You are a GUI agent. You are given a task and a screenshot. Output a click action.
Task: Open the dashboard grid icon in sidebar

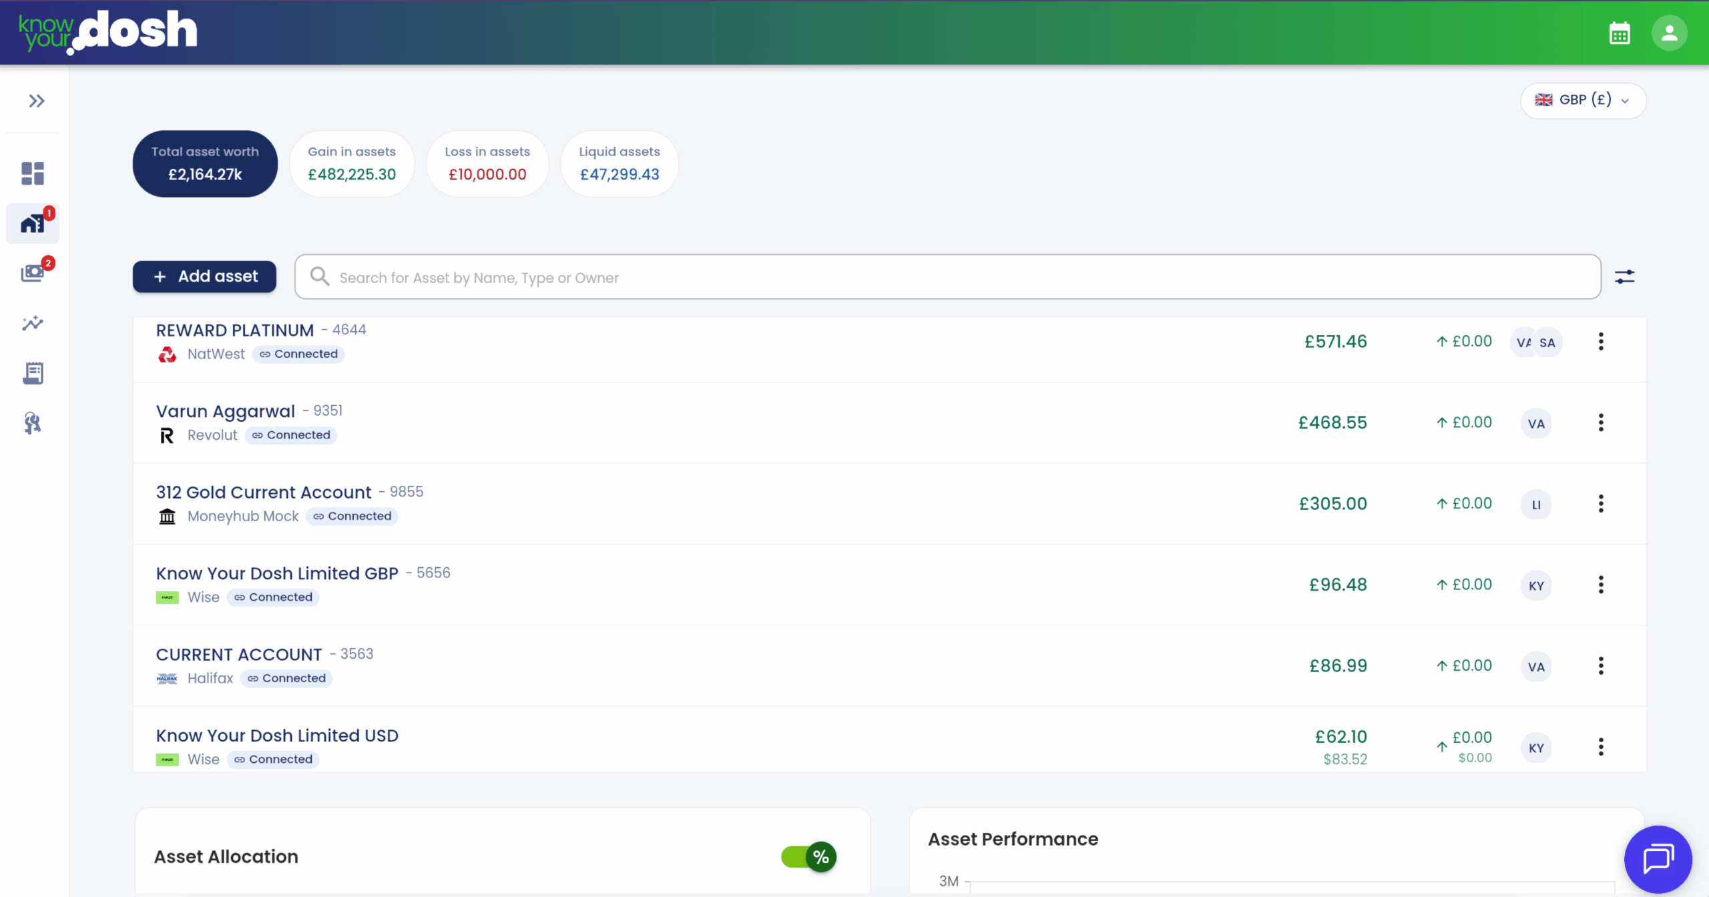click(33, 174)
